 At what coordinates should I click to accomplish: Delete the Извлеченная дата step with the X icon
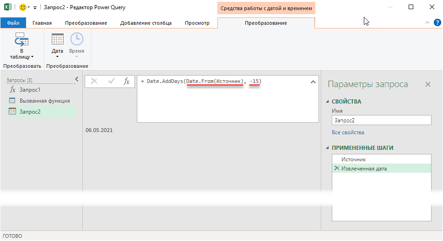(x=337, y=169)
